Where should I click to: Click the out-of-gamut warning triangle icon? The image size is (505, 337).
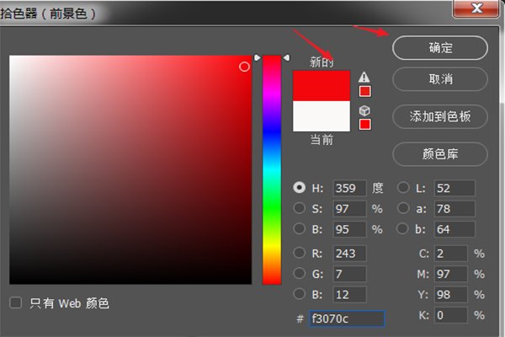coord(364,77)
